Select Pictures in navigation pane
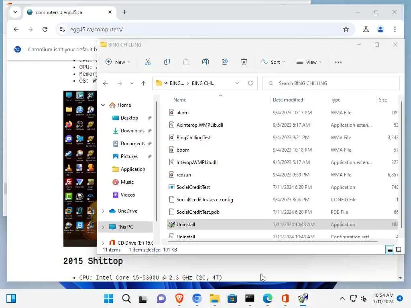Viewport: 411px width, 308px height. point(129,156)
